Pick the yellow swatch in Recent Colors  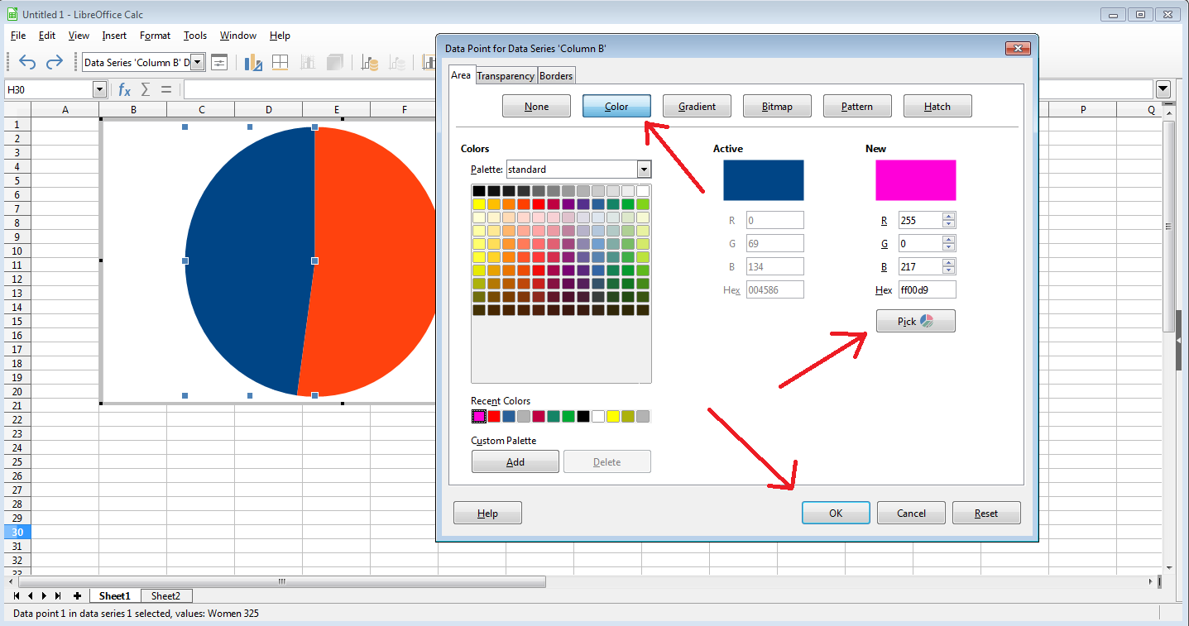(x=613, y=416)
